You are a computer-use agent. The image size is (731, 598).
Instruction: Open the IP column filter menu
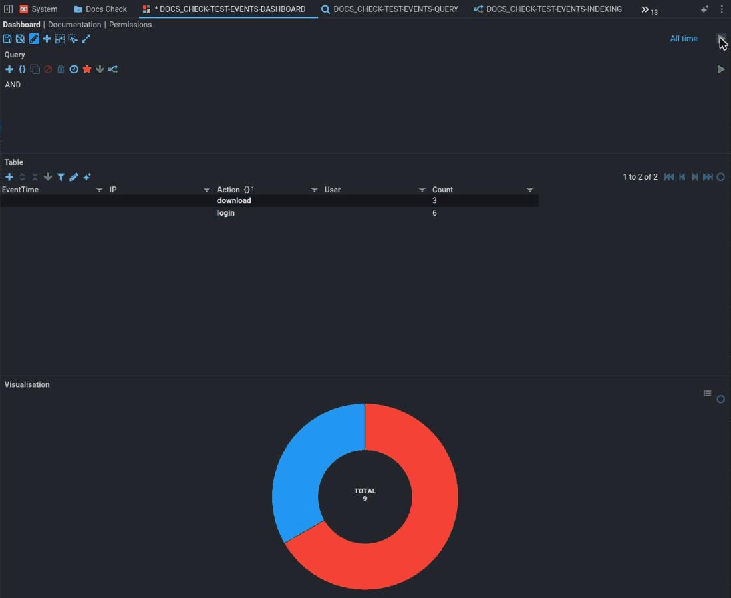(206, 190)
